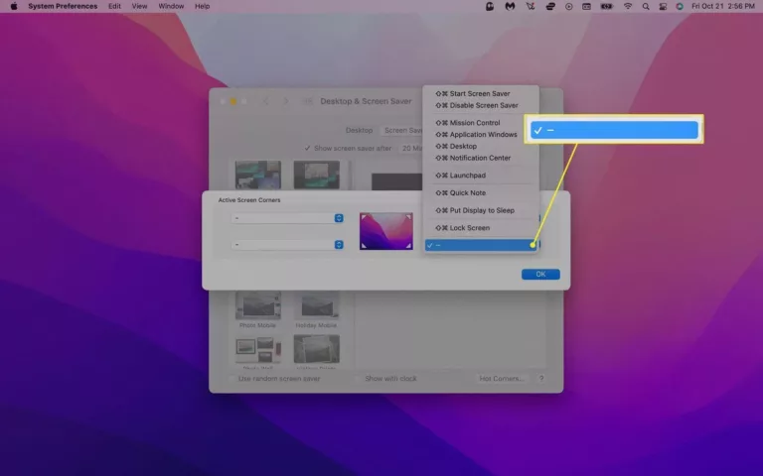
Task: Go back with the left chevron
Action: pos(265,101)
